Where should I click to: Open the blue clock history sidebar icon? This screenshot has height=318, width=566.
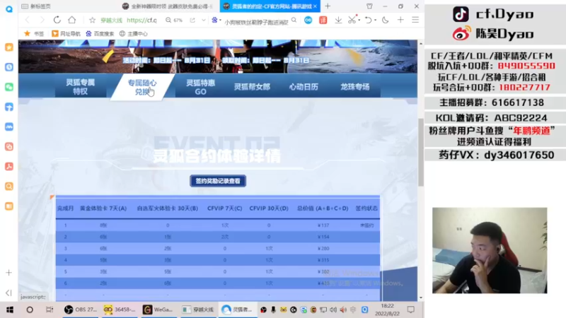[9, 67]
